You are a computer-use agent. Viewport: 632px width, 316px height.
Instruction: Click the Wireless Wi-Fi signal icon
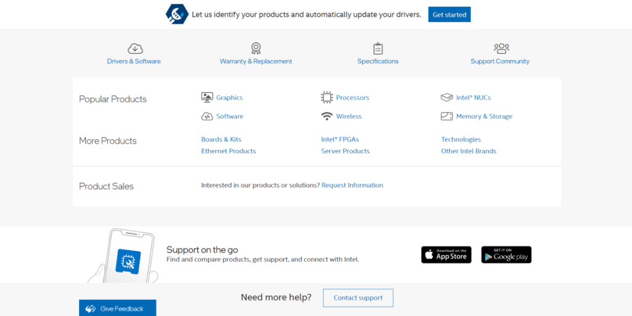pos(326,116)
